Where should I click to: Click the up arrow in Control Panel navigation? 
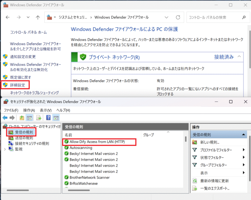pos(38,17)
